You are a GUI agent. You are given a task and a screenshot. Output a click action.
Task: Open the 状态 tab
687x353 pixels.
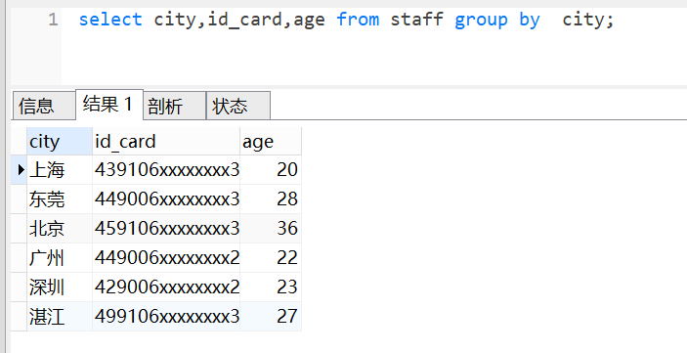pos(237,106)
